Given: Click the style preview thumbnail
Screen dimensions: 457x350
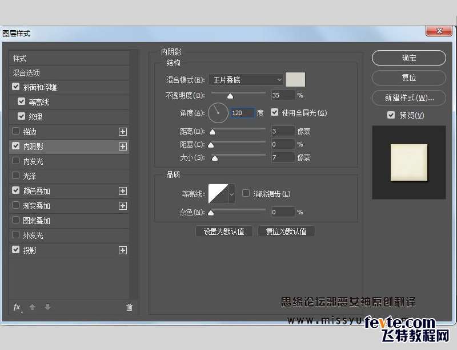Looking at the screenshot, I should [409, 162].
